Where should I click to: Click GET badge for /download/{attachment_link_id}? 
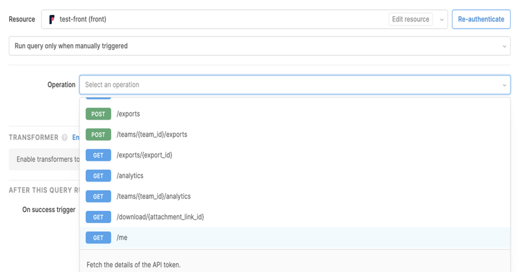pos(98,217)
